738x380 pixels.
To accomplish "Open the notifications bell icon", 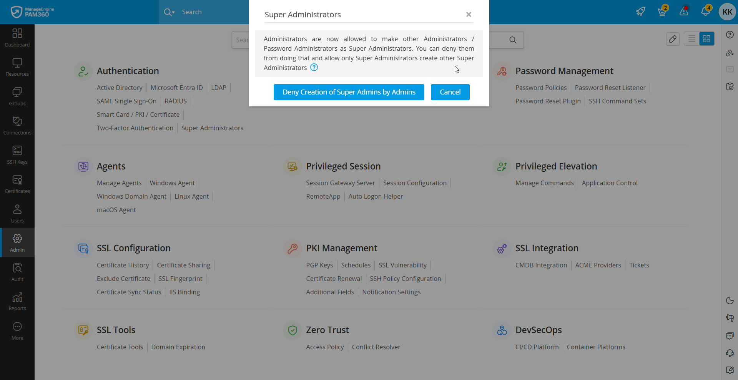I will point(705,12).
